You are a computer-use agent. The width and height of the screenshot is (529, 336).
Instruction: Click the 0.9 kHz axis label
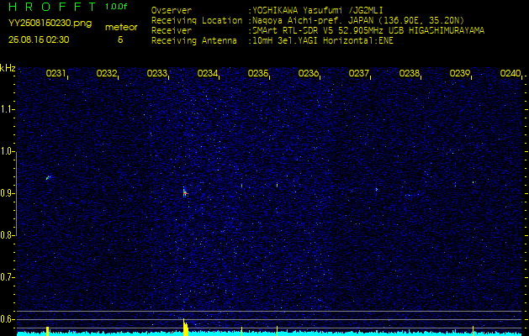(6, 193)
